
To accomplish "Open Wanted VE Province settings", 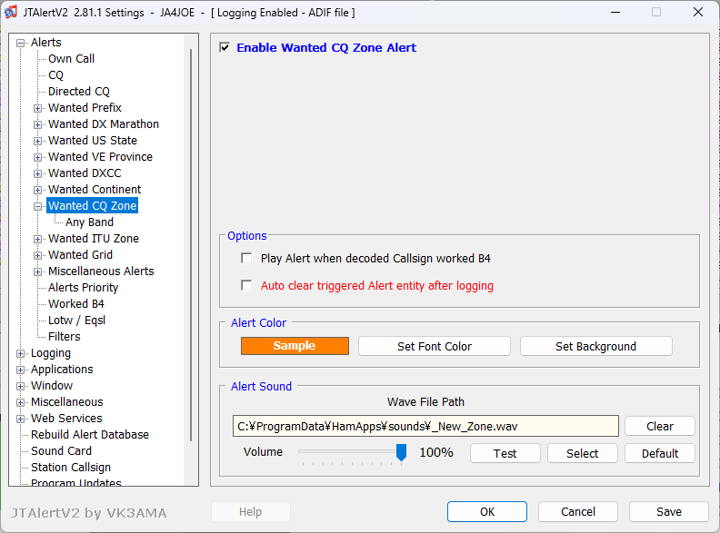I will click(100, 157).
